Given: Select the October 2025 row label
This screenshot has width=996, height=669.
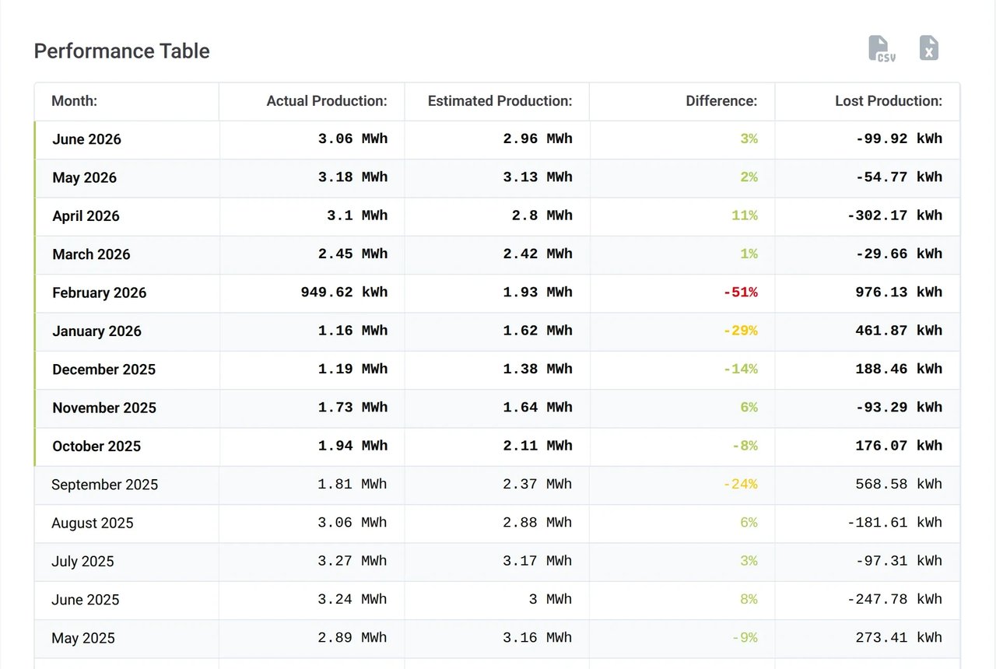Looking at the screenshot, I should (96, 446).
